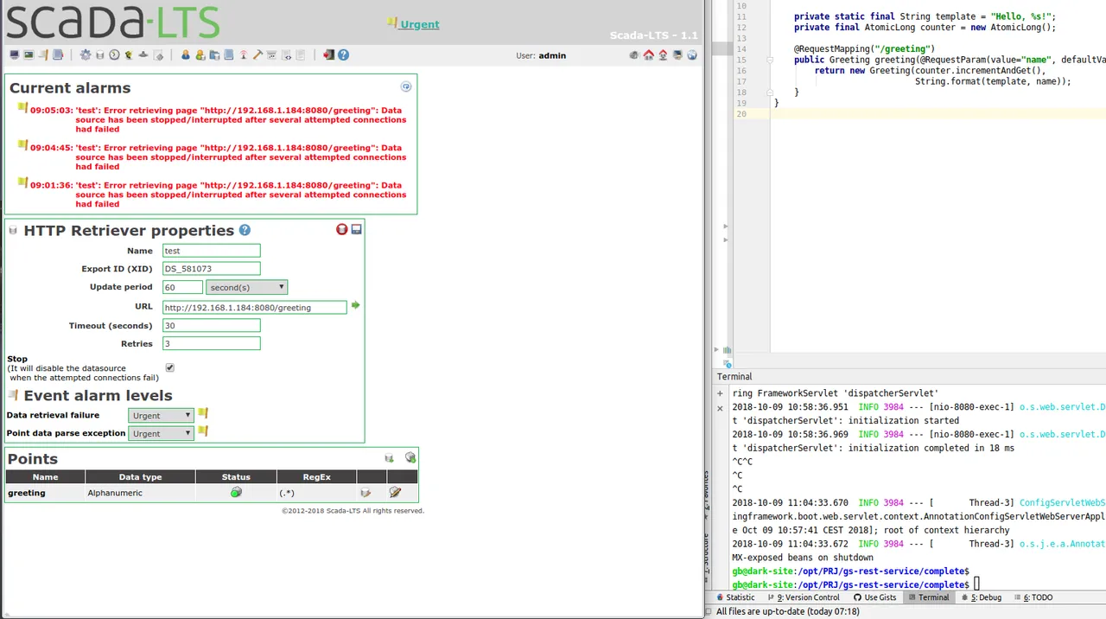Click the Urgent alarm link
The width and height of the screenshot is (1106, 619).
(x=419, y=24)
